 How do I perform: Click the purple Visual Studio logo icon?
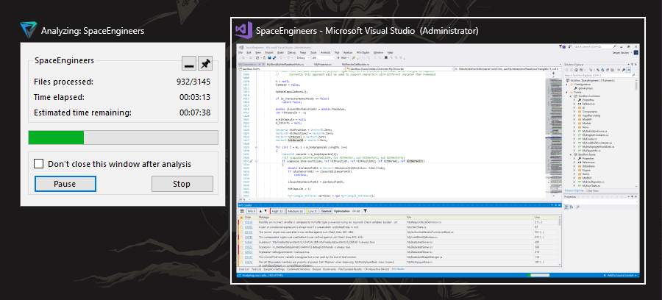point(243,30)
